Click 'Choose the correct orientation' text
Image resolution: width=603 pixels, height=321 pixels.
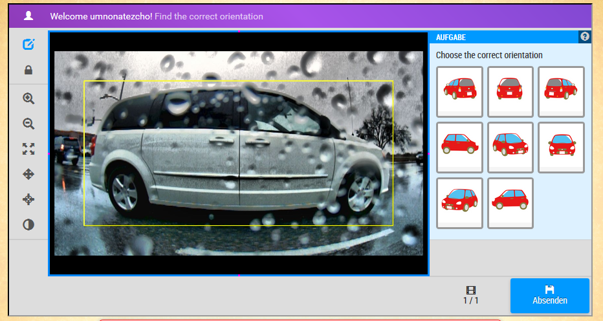(488, 55)
